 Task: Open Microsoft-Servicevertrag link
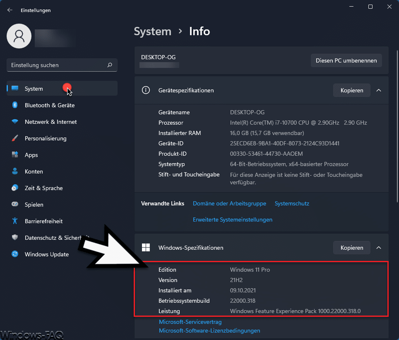click(x=190, y=322)
